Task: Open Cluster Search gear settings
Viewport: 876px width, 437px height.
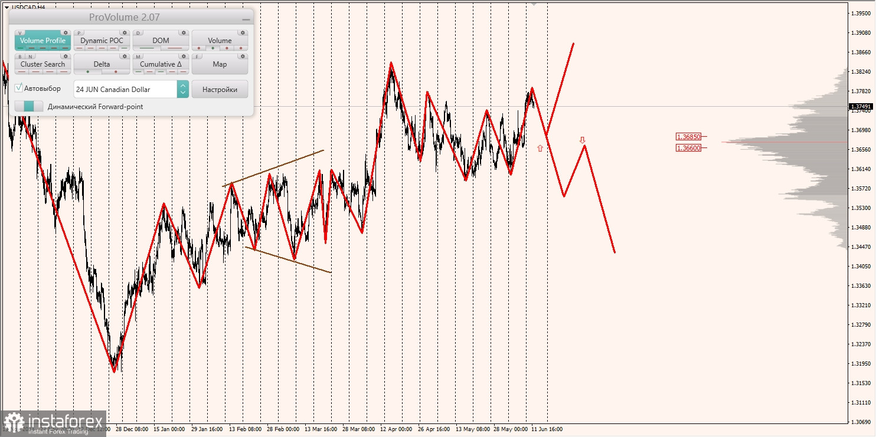Action: coord(66,56)
